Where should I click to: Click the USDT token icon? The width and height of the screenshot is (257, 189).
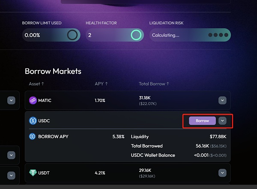33,173
